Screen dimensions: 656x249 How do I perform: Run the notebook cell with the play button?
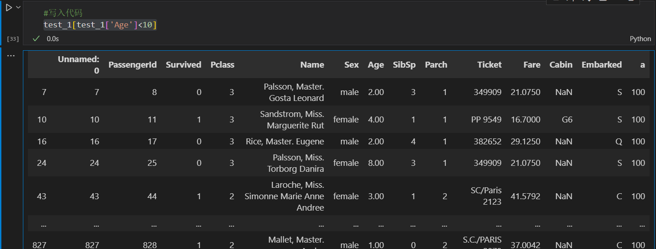point(9,8)
